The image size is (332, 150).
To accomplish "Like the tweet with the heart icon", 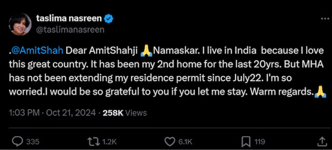I will [x=170, y=141].
